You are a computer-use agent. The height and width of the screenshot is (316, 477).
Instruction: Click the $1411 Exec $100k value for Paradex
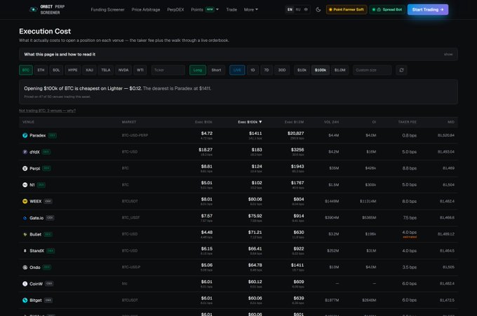click(x=255, y=133)
